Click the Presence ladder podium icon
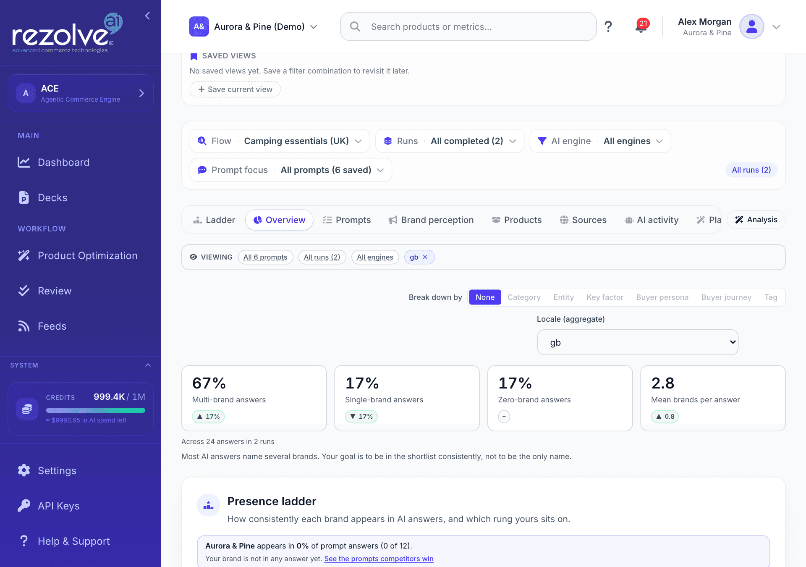 (209, 505)
